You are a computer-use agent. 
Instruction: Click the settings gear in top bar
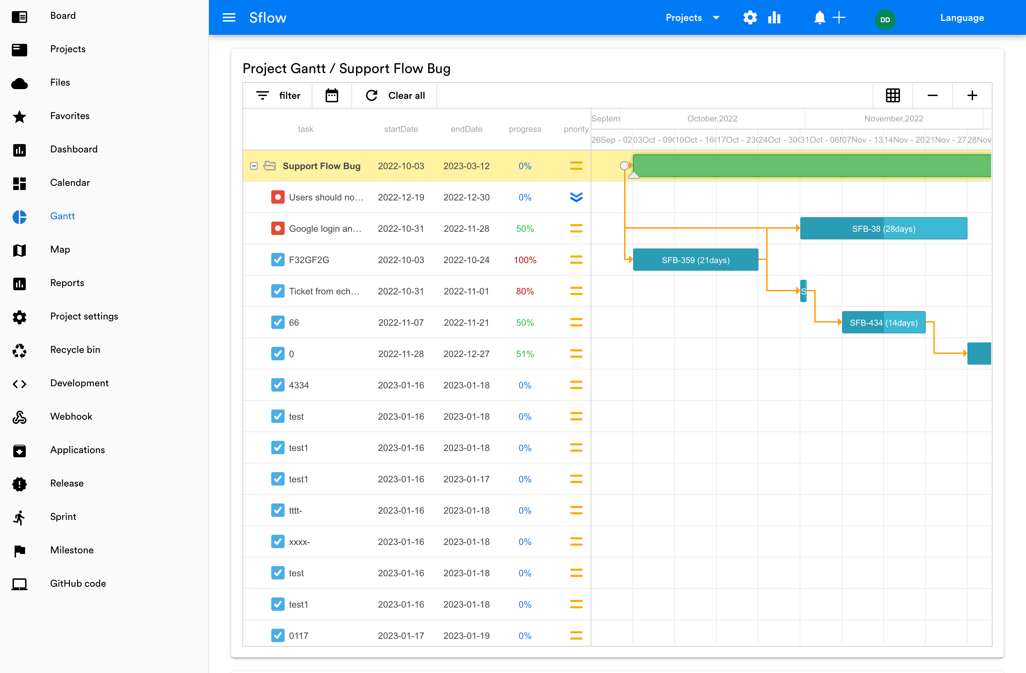coord(750,18)
